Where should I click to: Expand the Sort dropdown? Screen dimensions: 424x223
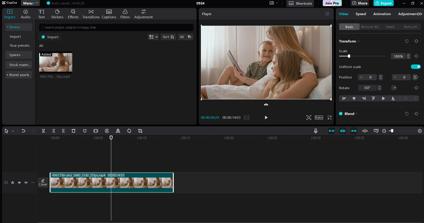pyautogui.click(x=168, y=37)
